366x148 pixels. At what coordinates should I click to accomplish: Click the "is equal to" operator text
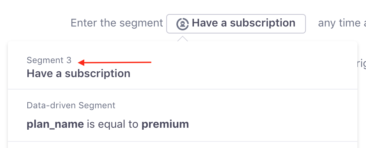click(113, 124)
